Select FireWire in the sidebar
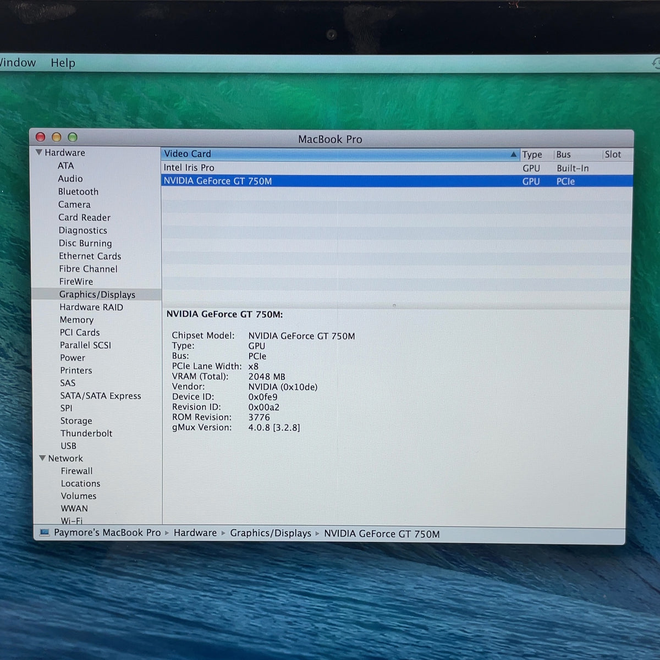The width and height of the screenshot is (660, 660). pyautogui.click(x=76, y=282)
